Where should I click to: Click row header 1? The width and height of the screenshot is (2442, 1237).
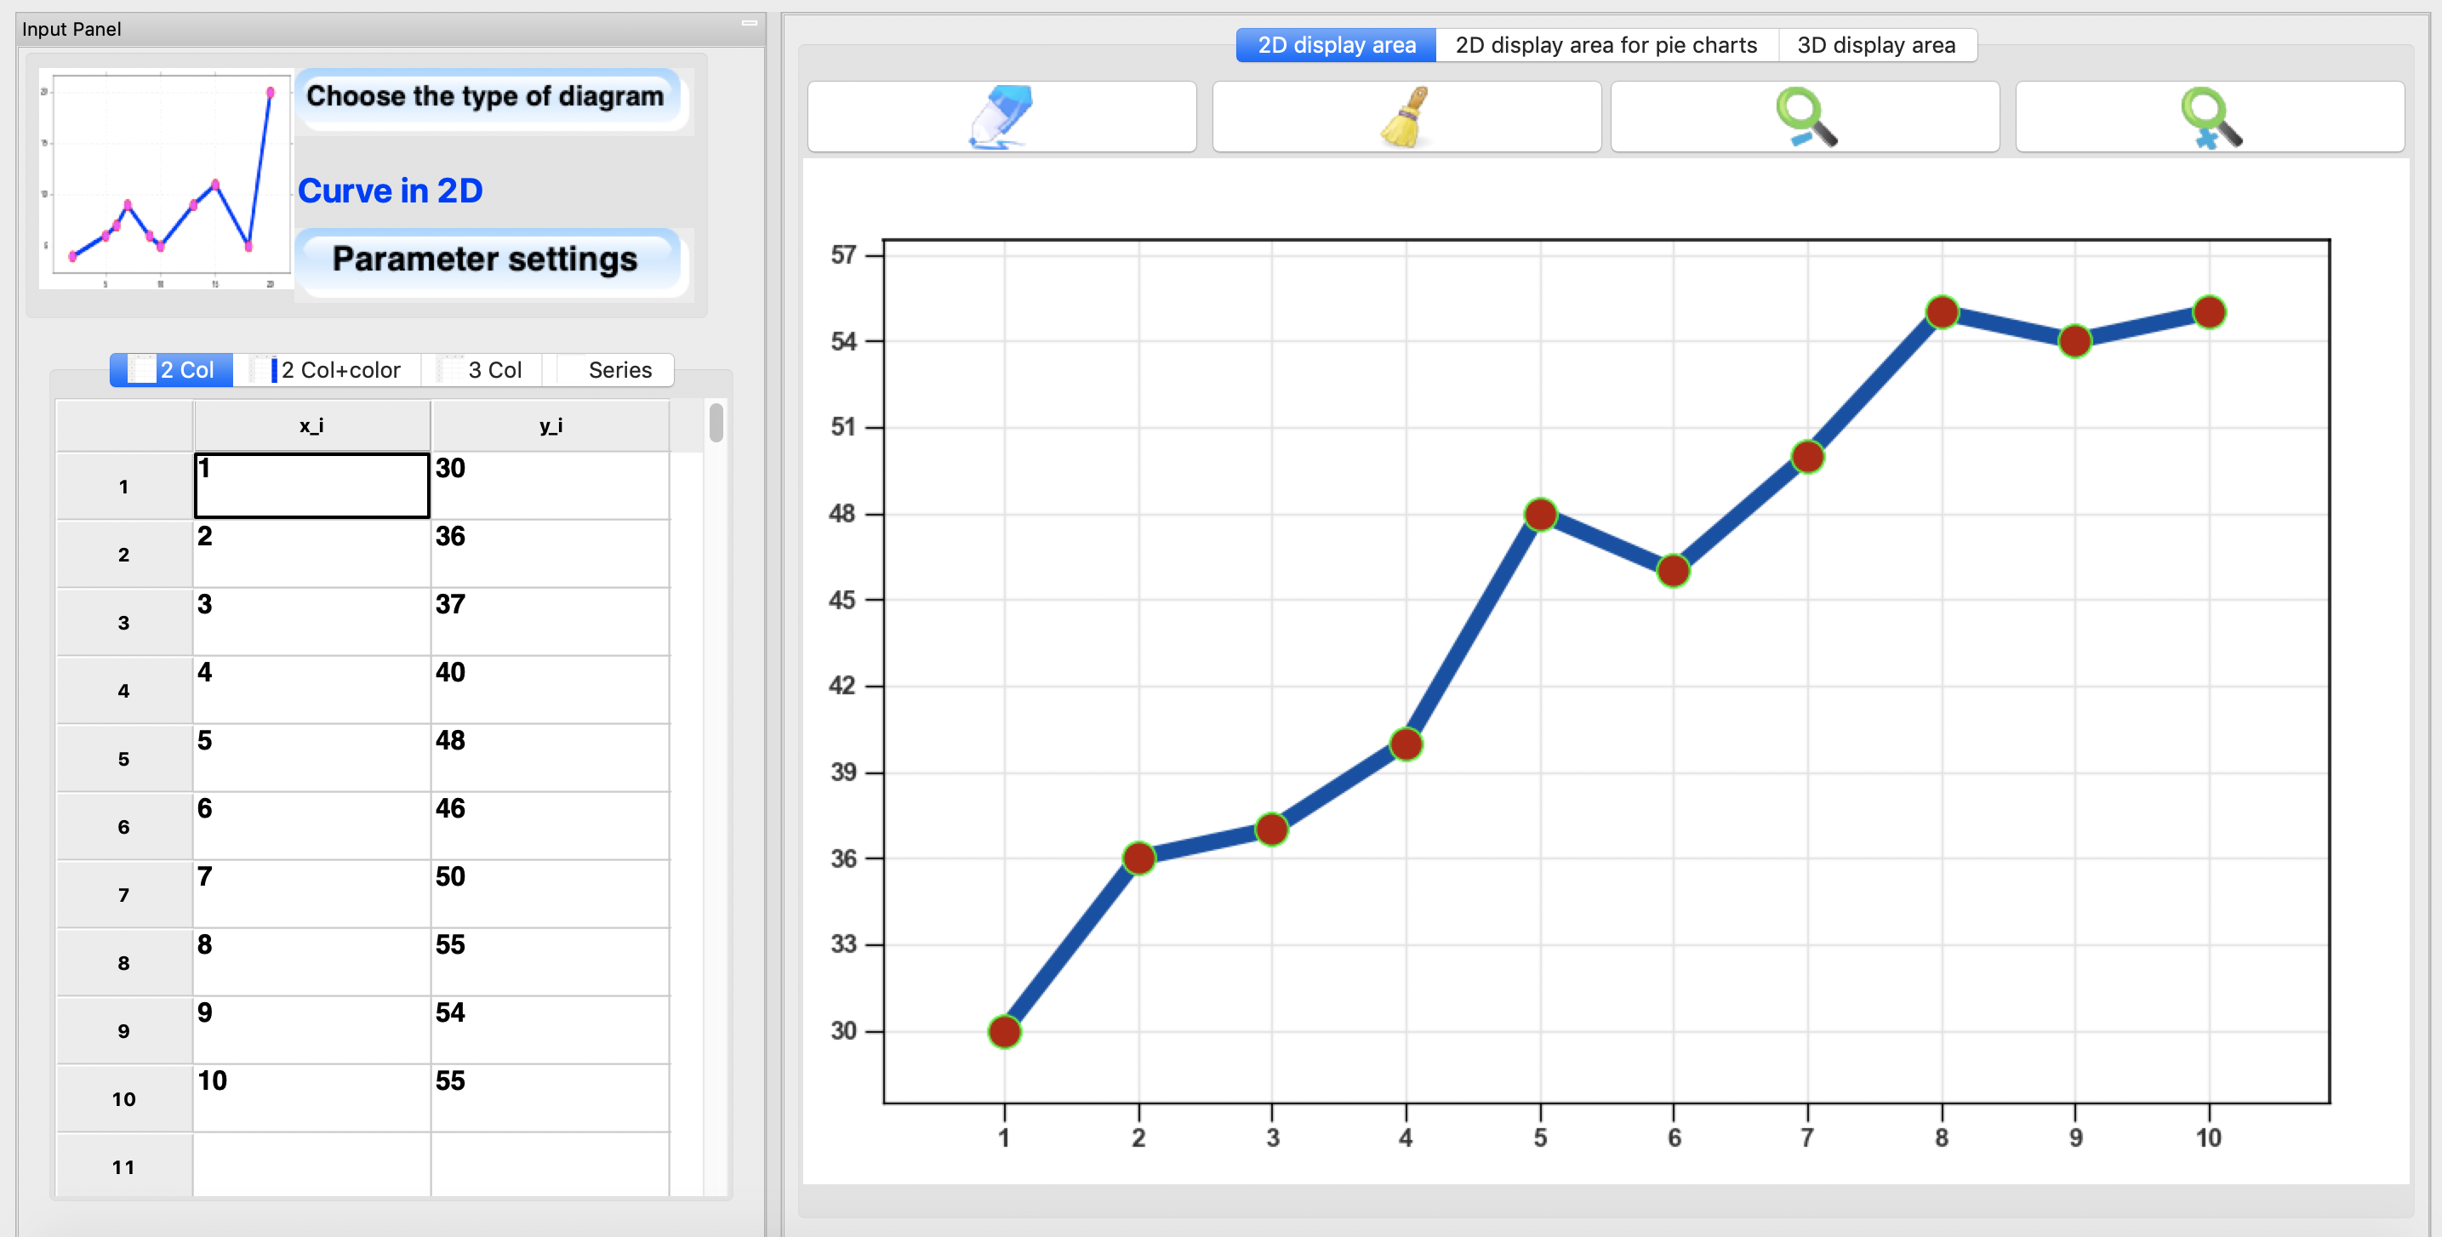point(124,487)
